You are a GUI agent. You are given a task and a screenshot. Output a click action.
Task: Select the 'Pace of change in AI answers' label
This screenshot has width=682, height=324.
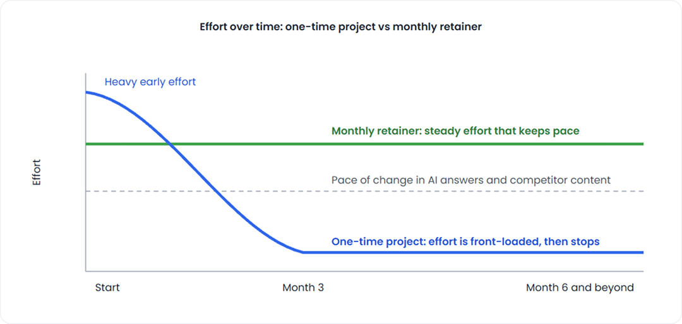[x=471, y=180]
